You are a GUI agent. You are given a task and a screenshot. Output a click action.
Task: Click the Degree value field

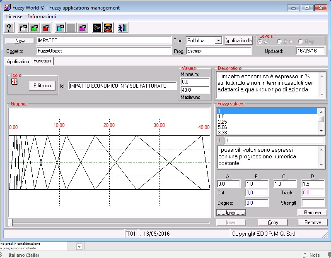[x=257, y=203]
